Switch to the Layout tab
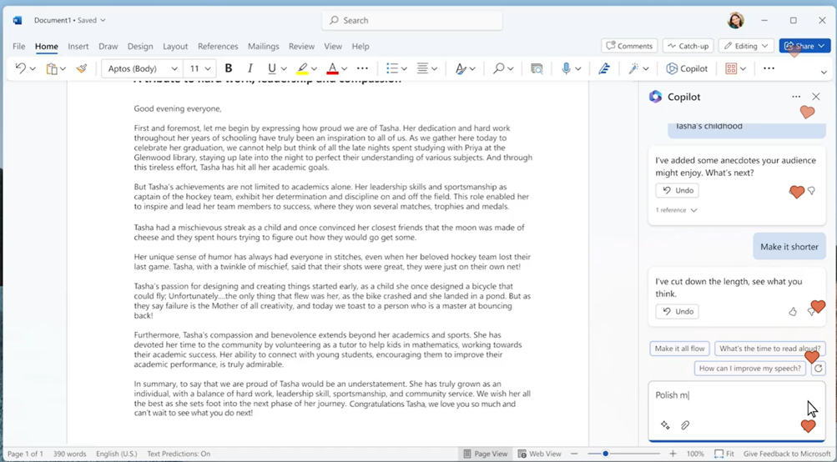 [x=175, y=47]
